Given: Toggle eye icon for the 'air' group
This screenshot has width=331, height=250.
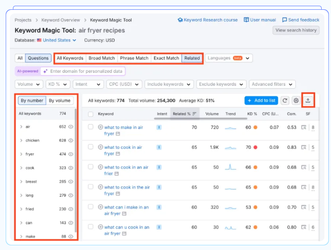Looking at the screenshot, I should pyautogui.click(x=71, y=127).
